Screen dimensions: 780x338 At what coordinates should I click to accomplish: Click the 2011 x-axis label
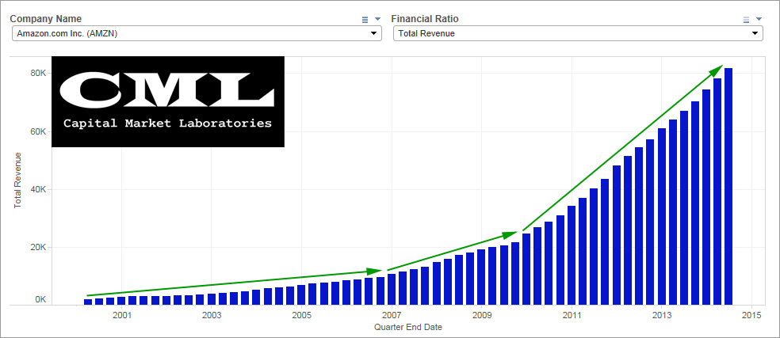pos(572,316)
